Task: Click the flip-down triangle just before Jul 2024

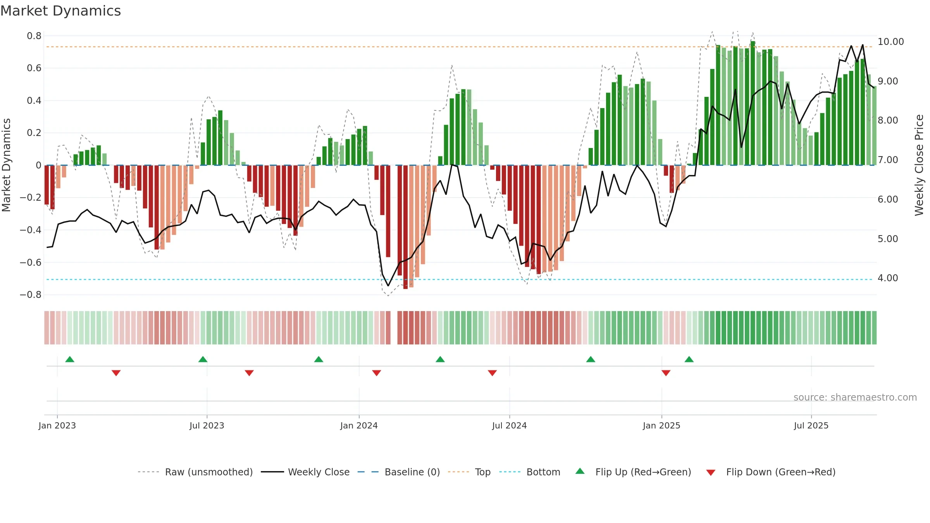Action: [493, 373]
